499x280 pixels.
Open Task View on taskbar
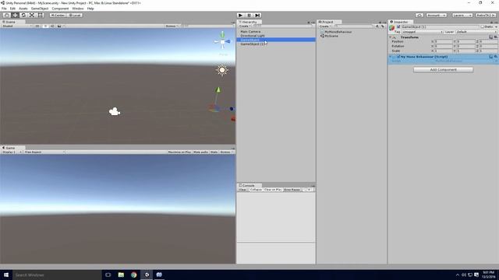tap(108, 275)
